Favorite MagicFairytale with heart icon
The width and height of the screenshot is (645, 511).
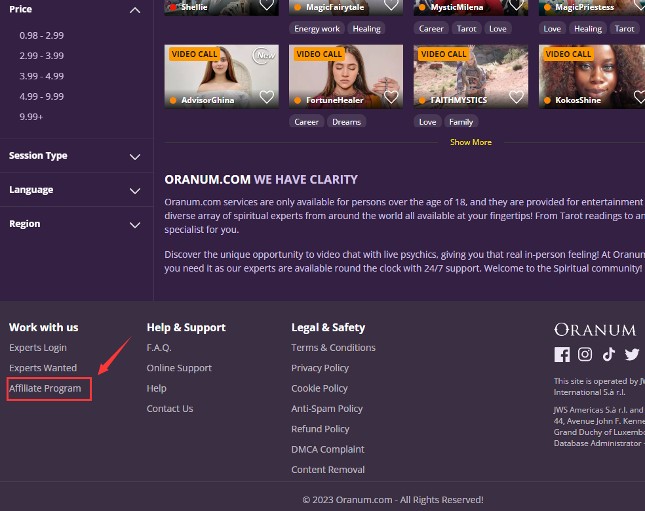pyautogui.click(x=391, y=5)
